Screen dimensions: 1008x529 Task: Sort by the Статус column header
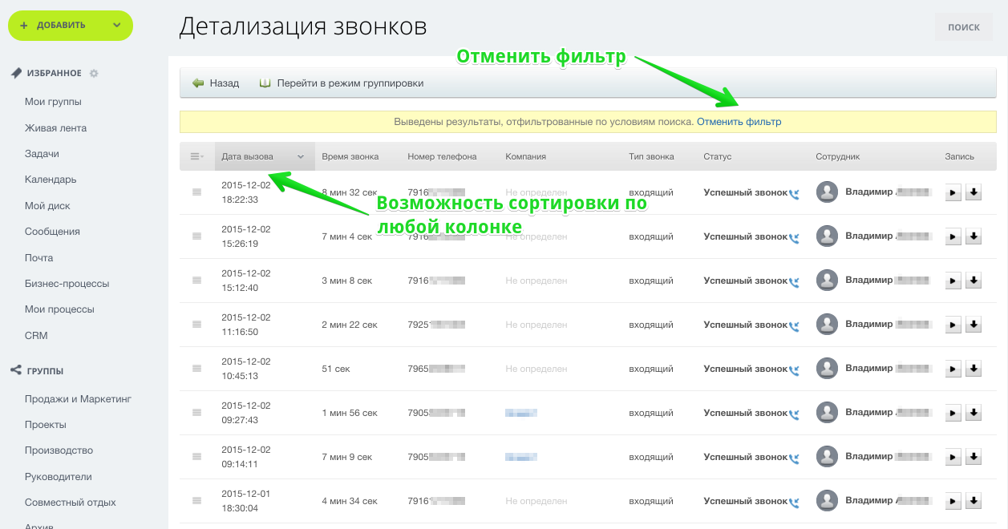click(x=718, y=156)
